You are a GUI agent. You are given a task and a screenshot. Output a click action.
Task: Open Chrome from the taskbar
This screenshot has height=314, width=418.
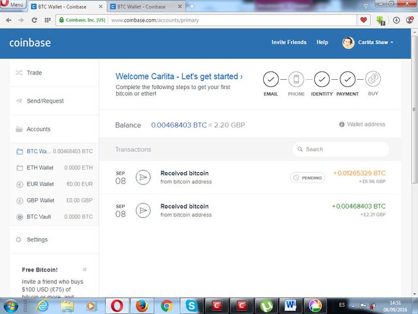(x=167, y=306)
